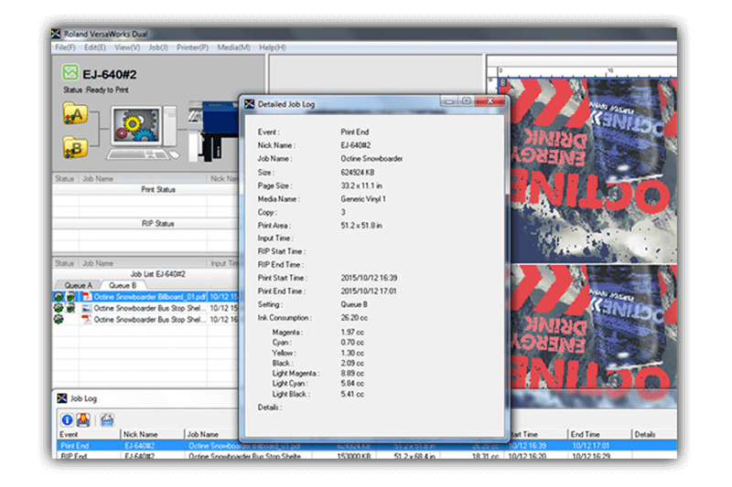Screen dimensions: 732x487
Task: Click the status icon of the Billboard_01.pdf job
Action: tap(59, 297)
